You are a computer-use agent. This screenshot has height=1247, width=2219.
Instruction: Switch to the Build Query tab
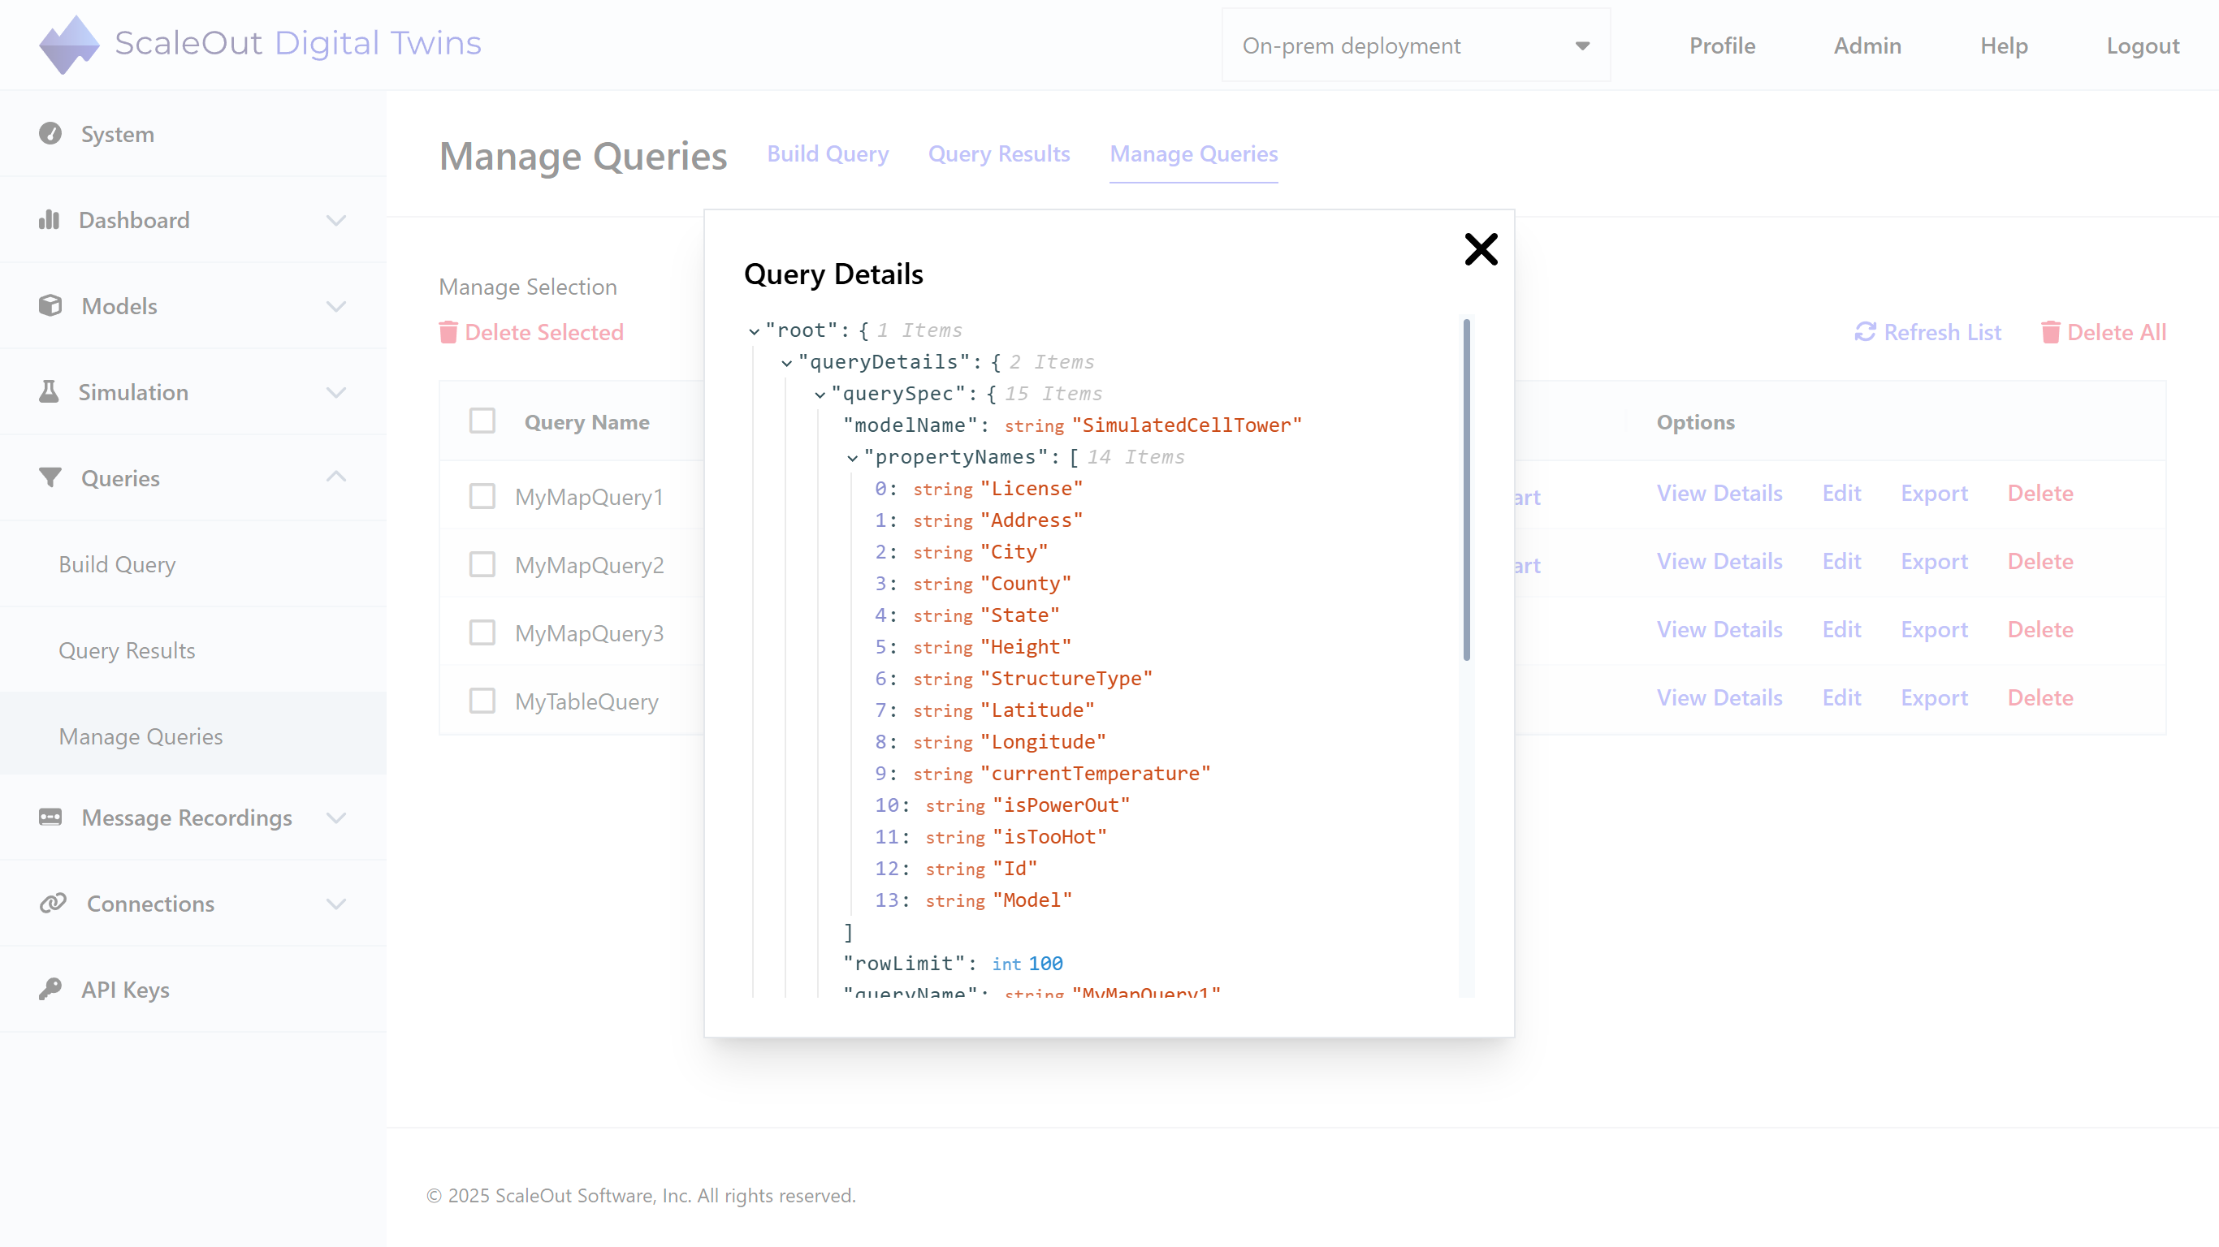(828, 153)
